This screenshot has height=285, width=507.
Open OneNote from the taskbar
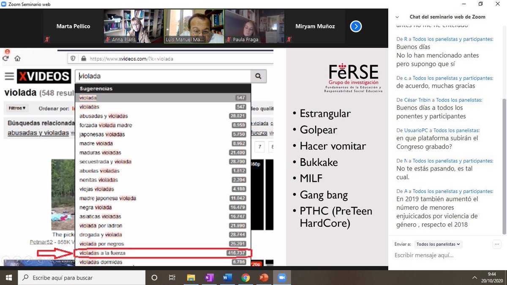[209, 277]
